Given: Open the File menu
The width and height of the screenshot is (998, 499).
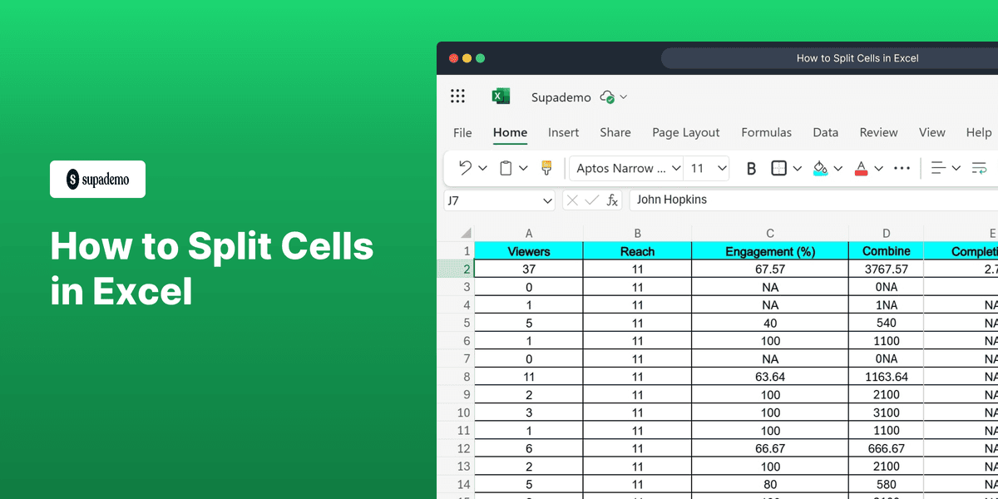Looking at the screenshot, I should click(x=462, y=132).
